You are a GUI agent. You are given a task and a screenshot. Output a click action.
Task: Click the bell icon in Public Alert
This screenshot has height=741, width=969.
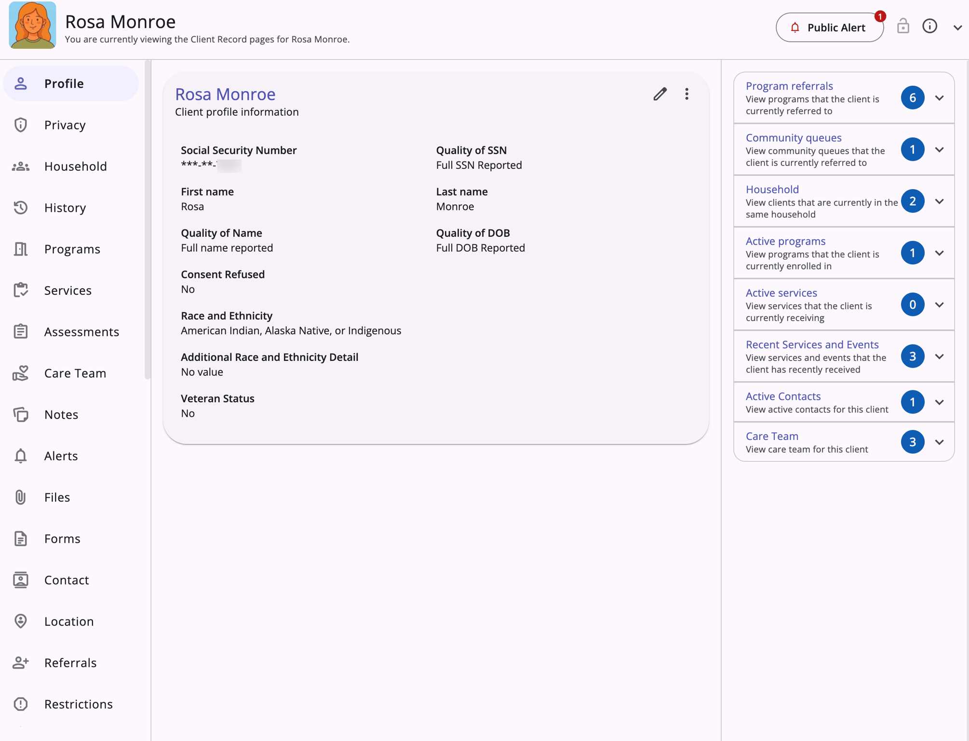[795, 27]
